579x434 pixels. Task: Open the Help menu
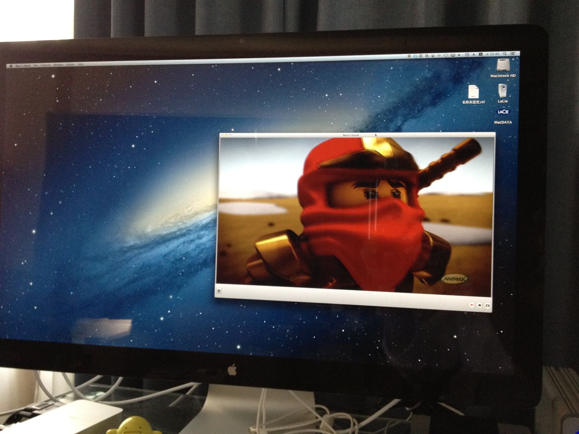pos(81,64)
